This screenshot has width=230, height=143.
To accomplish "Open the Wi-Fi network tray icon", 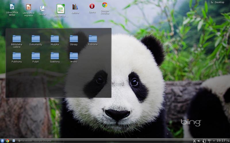I will coord(209,141).
